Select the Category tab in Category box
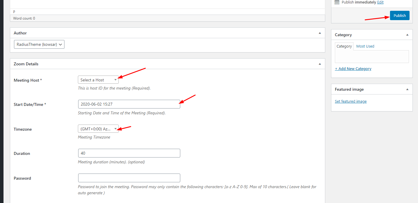This screenshot has width=418, height=203. click(344, 46)
